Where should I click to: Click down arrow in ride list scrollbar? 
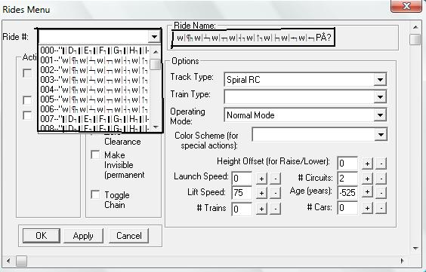156,127
